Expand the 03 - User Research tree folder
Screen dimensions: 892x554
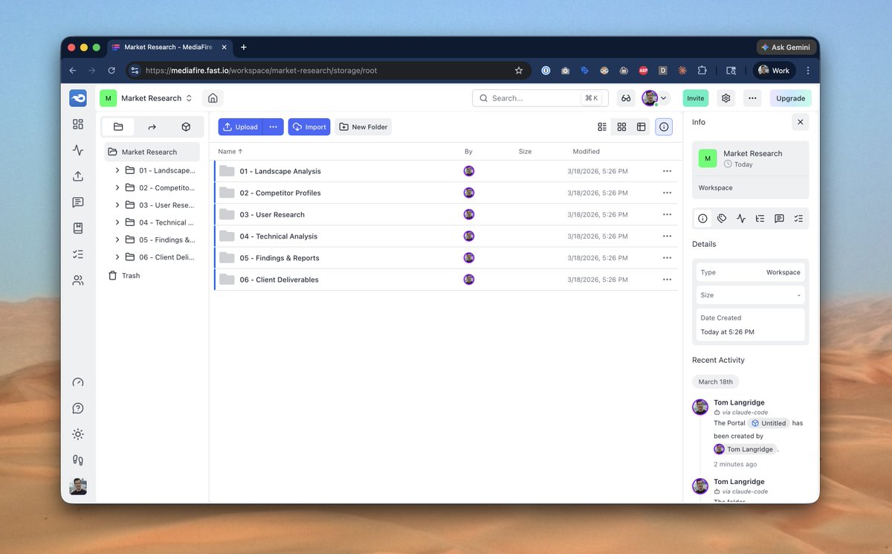pos(117,205)
